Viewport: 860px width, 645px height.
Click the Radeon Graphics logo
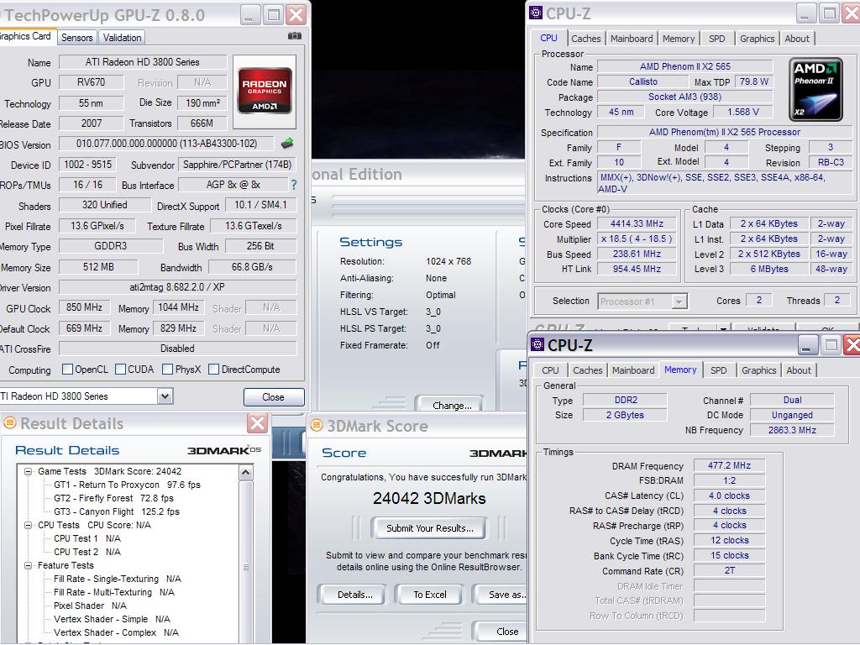265,91
